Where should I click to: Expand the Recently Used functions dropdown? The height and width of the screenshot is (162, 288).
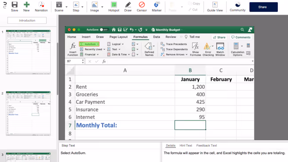click(x=104, y=49)
